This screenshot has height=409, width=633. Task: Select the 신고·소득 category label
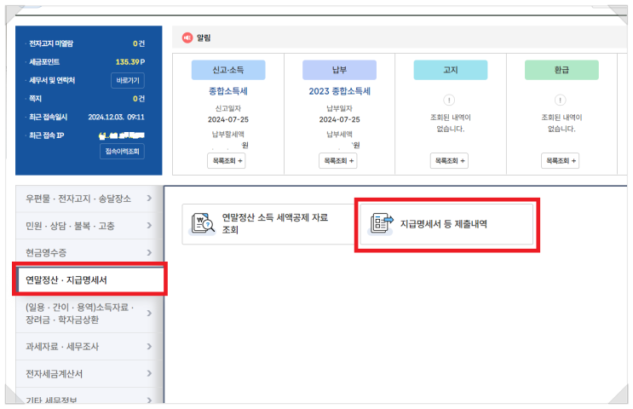(228, 70)
